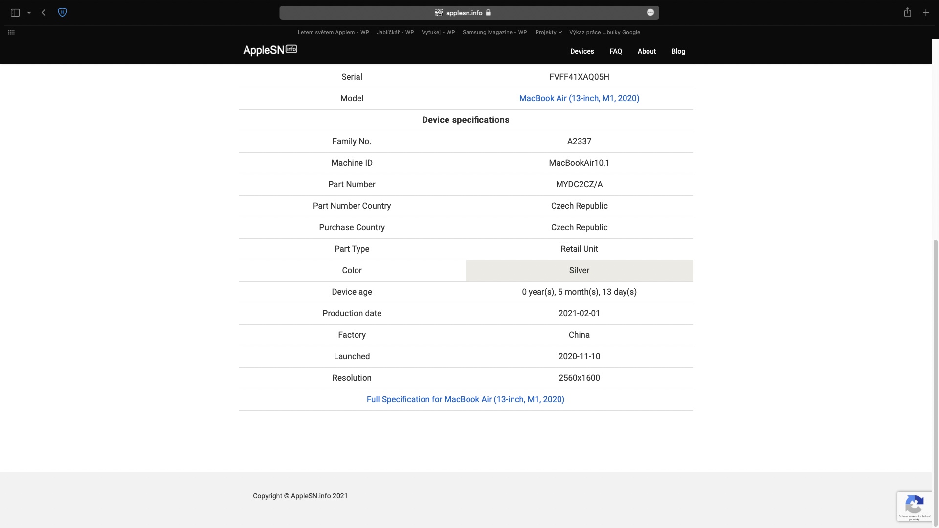Viewport: 939px width, 528px height.
Task: Open the privacy shield extension
Action: point(62,13)
